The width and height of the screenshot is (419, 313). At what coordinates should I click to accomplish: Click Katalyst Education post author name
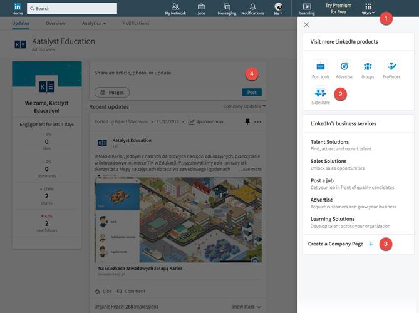pyautogui.click(x=132, y=140)
